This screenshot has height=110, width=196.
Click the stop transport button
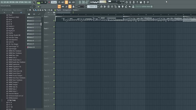pos(45,2)
